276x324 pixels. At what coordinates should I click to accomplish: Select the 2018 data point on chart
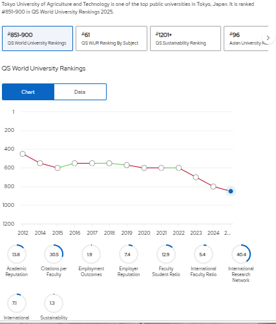click(x=109, y=163)
